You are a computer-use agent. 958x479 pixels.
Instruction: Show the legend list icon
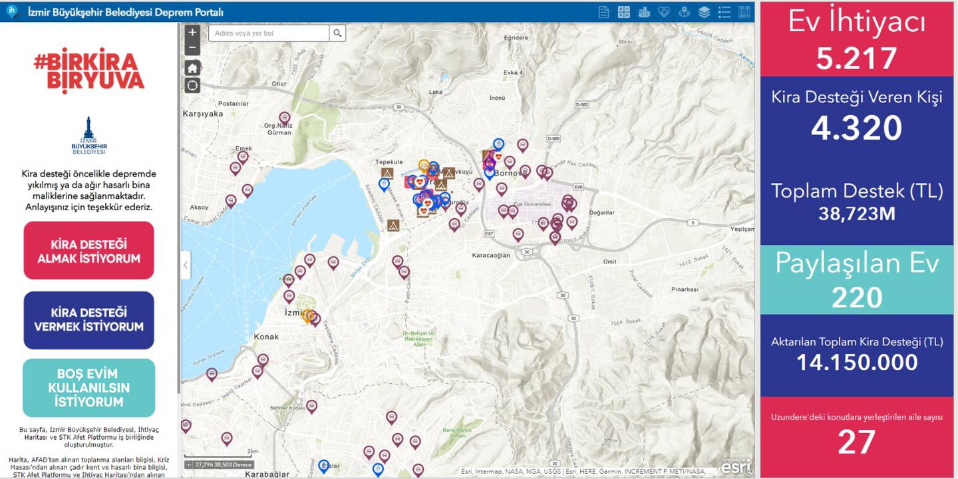click(724, 12)
